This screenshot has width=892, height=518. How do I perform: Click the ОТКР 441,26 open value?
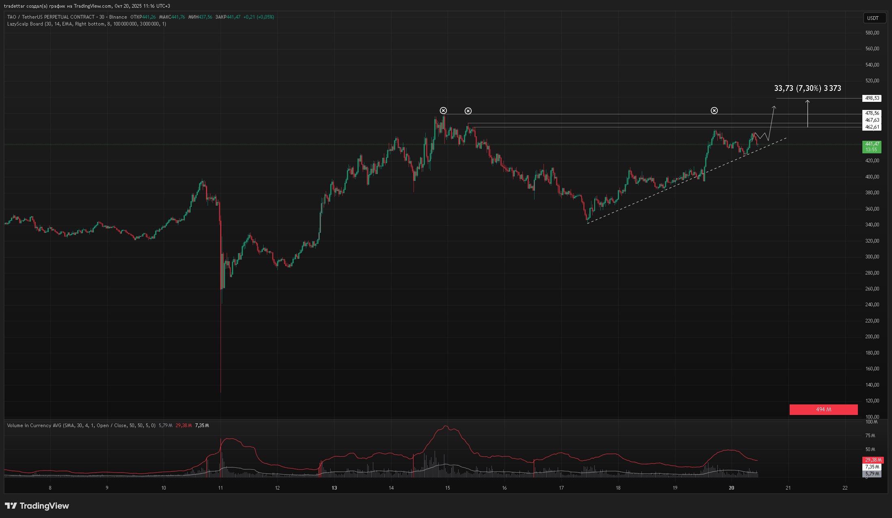coord(143,17)
